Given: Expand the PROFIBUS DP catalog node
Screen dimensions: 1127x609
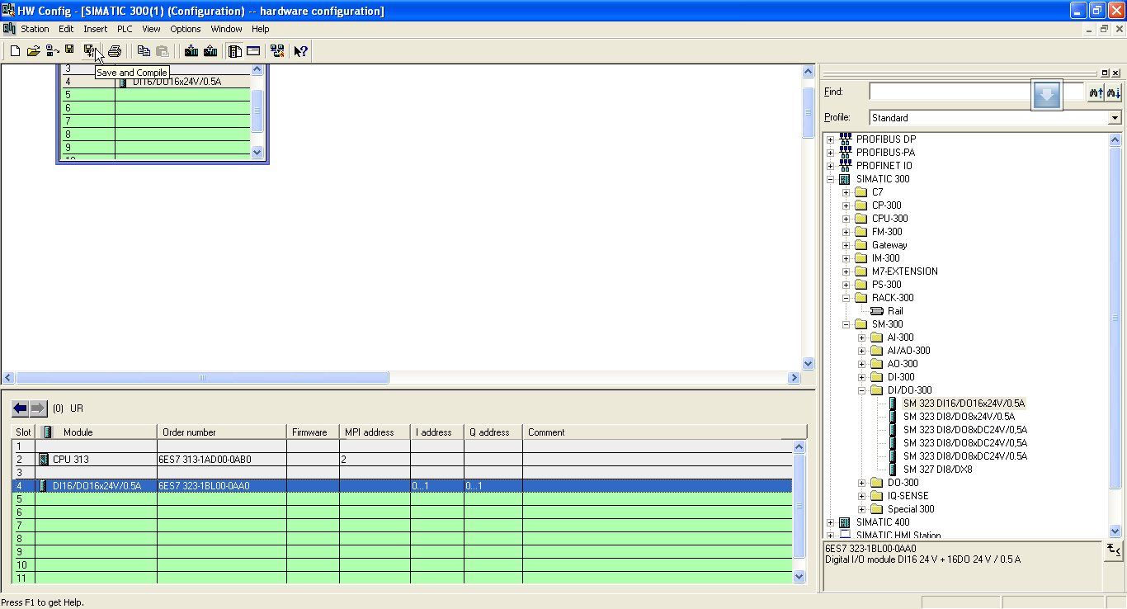Looking at the screenshot, I should (831, 139).
